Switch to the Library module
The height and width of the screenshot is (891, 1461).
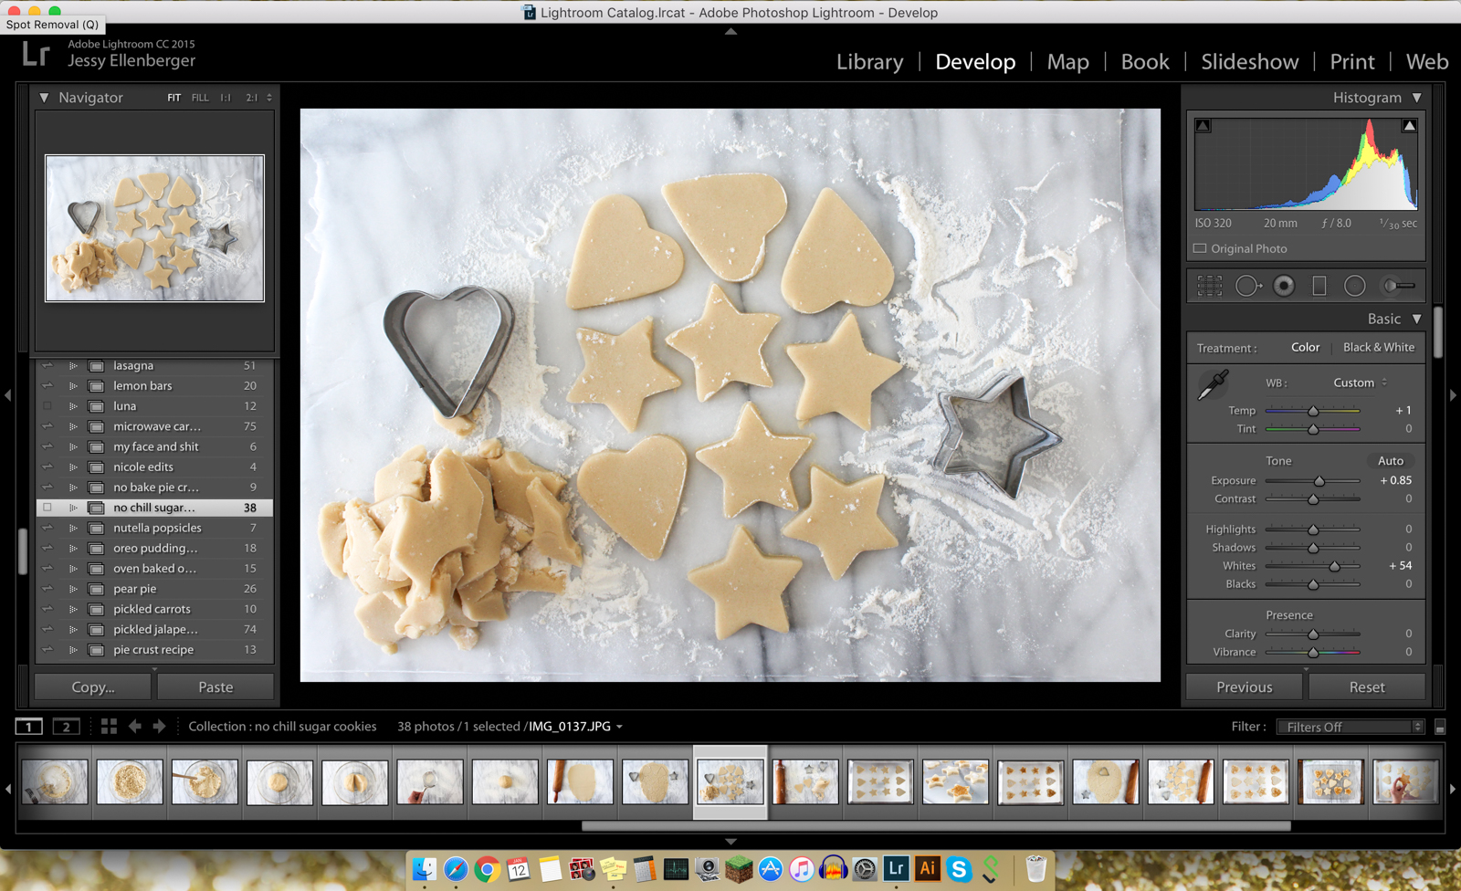click(869, 61)
